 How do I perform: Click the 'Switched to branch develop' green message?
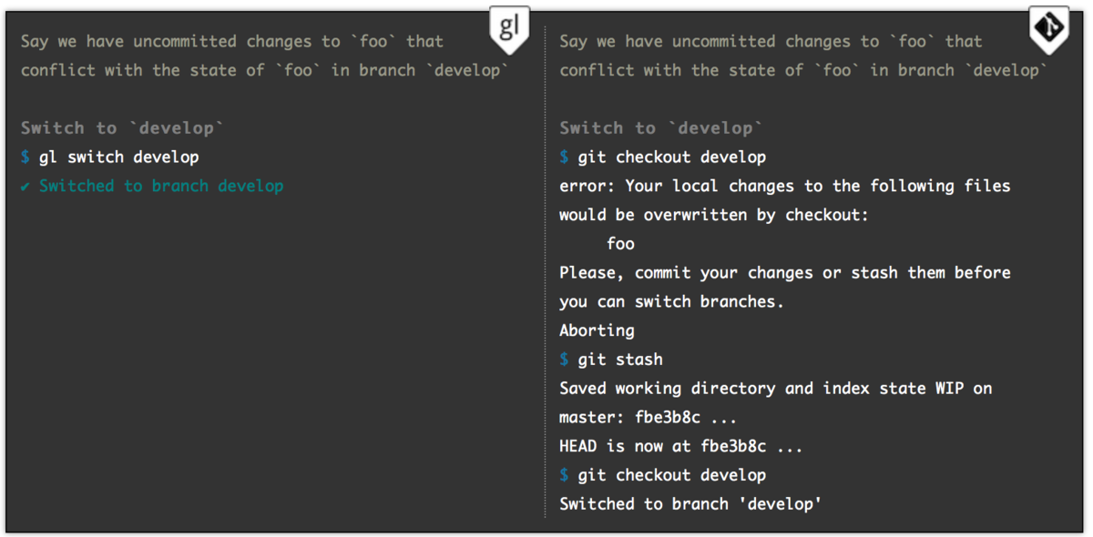point(161,186)
